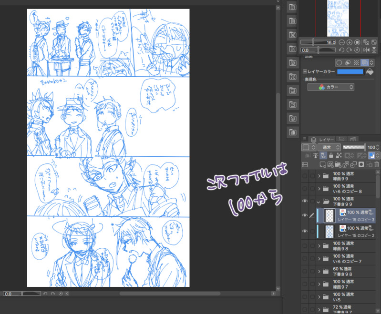Viewport: 381px width, 314px height.
Task: Toggle lock transparent pixels
Action: pos(339,155)
